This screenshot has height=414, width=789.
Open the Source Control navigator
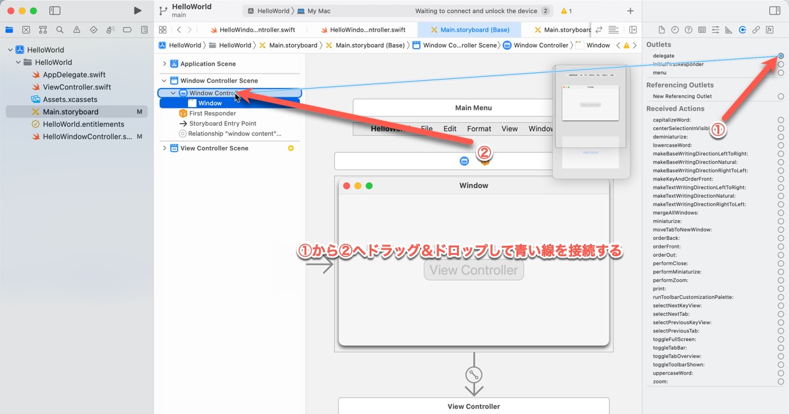[26, 30]
